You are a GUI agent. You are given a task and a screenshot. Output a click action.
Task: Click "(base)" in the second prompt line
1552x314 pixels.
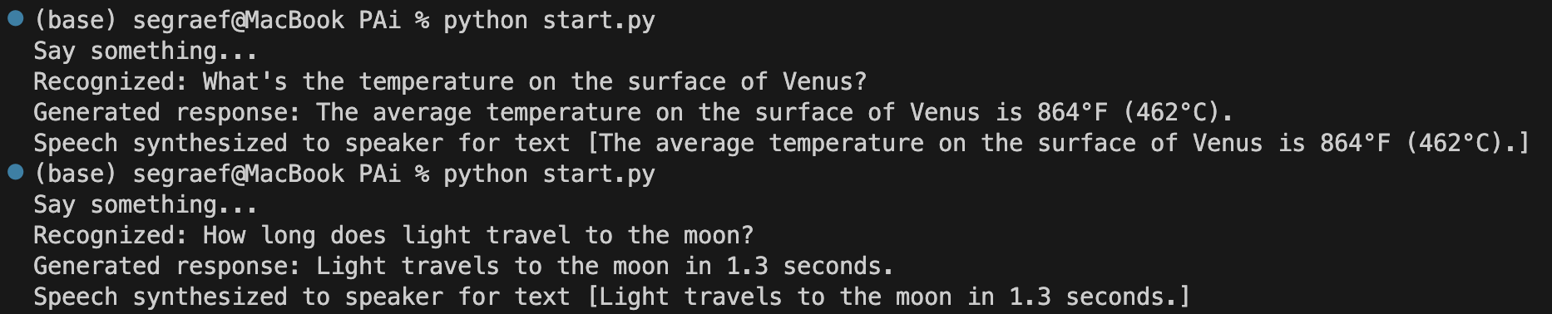(76, 174)
